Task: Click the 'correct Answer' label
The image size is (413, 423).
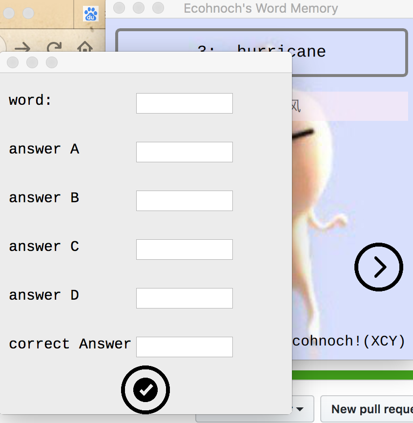Action: coord(70,344)
